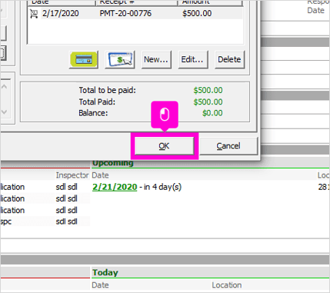Click the down arrow on left scrollbar

[5, 112]
